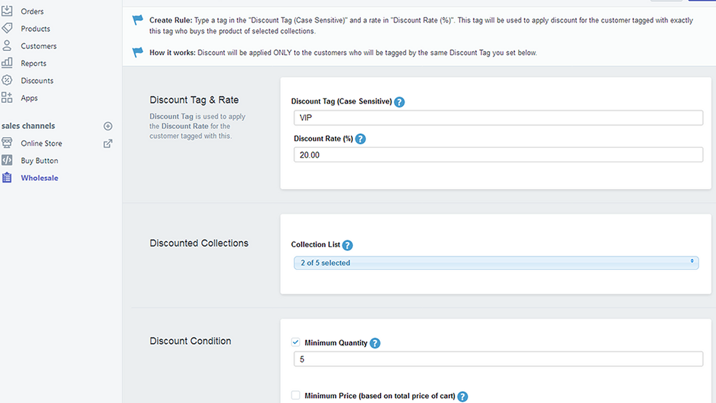716x403 pixels.
Task: Open the Discounts section
Action: pyautogui.click(x=37, y=80)
